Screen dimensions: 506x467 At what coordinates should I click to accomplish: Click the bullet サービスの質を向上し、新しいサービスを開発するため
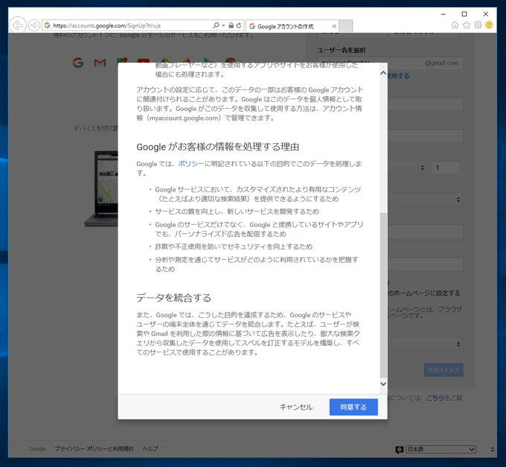point(237,212)
